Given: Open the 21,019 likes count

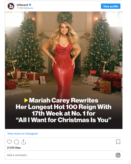Looking at the screenshot, I should (14, 148).
